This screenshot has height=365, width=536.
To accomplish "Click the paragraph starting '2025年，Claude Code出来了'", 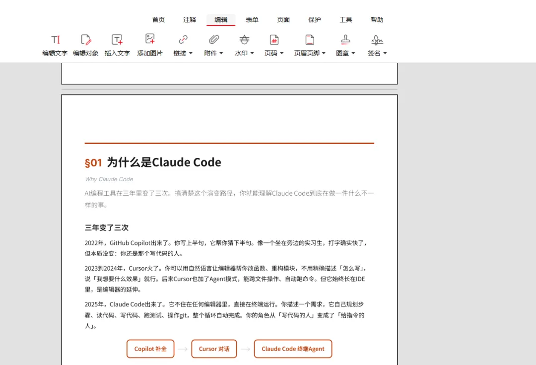I will point(225,315).
